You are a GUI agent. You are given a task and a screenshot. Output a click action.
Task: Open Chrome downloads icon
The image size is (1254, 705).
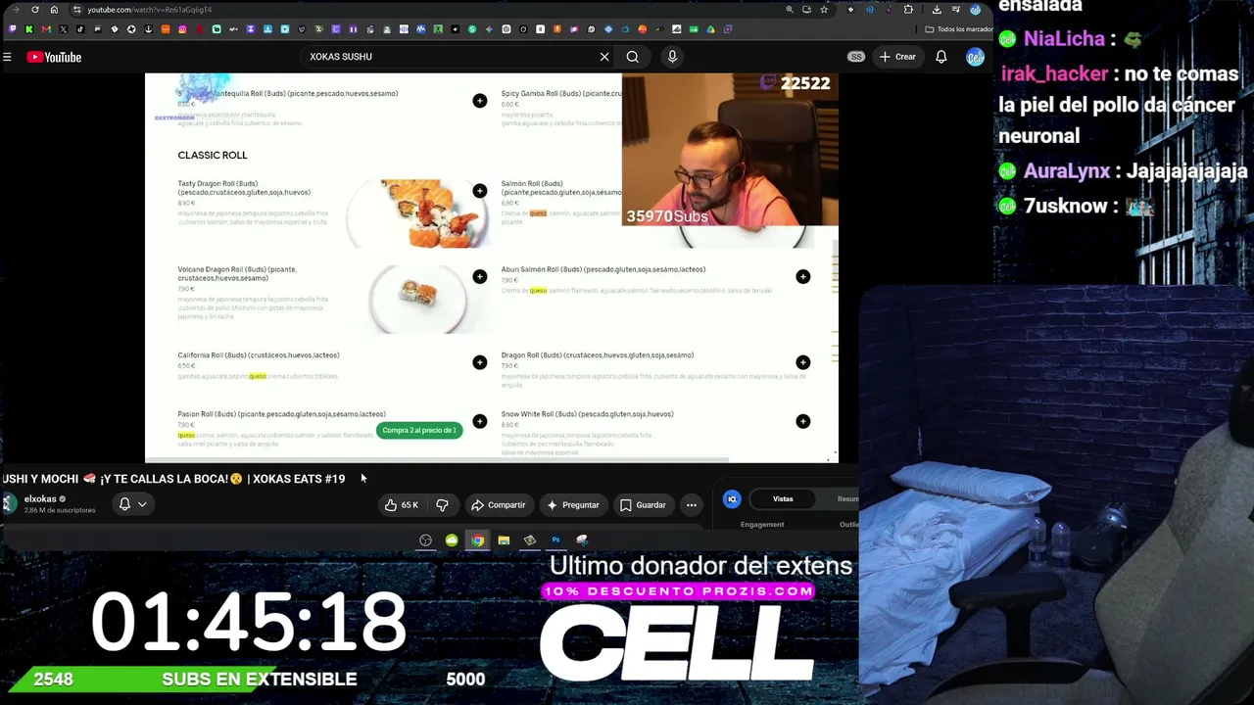[x=937, y=10]
